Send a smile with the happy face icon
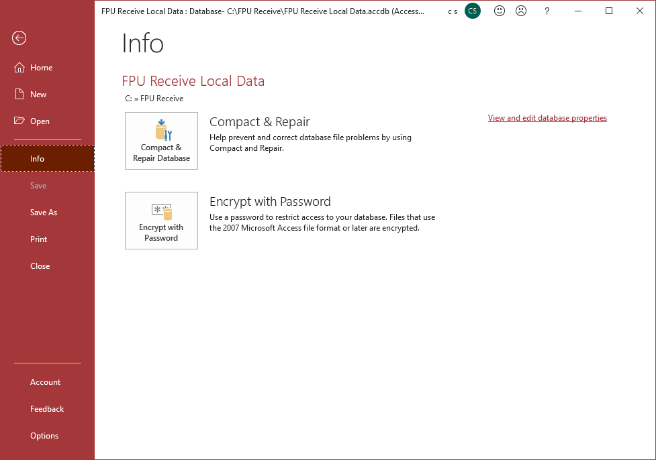The image size is (656, 460). [x=499, y=11]
